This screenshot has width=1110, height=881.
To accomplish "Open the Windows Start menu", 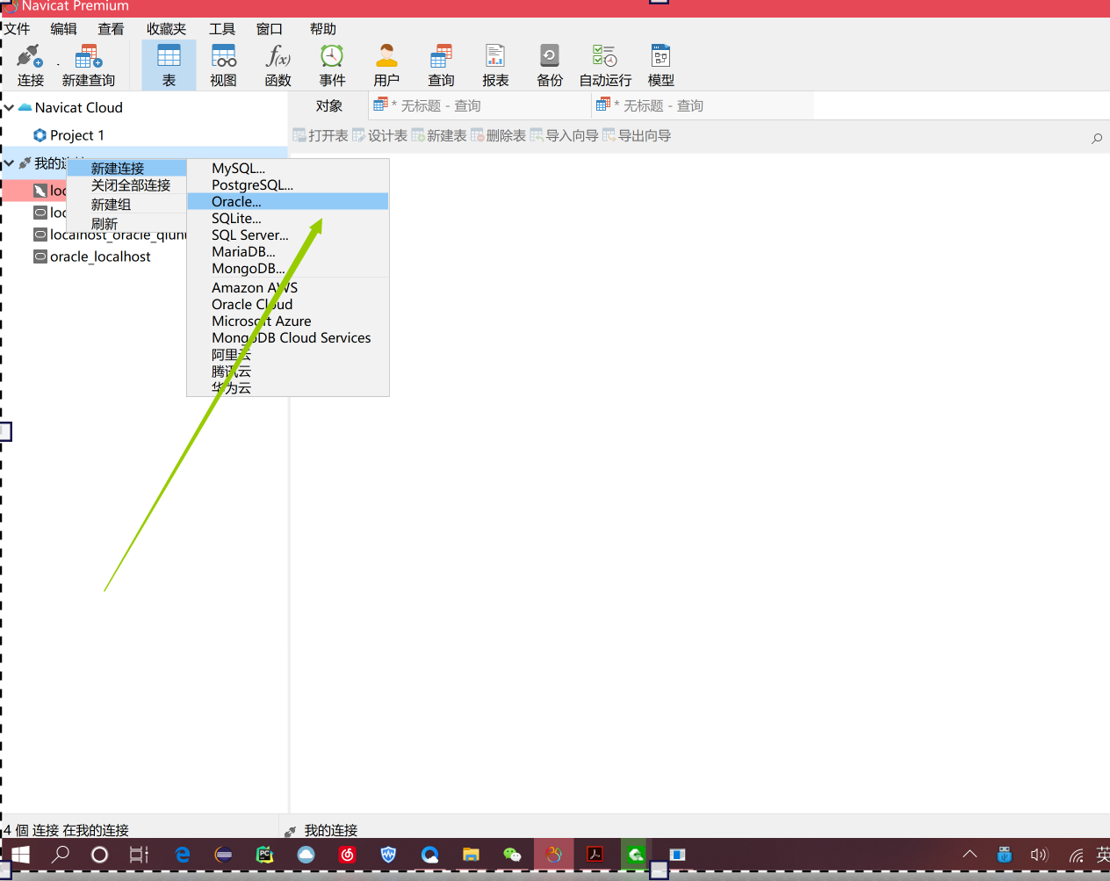I will pos(20,854).
